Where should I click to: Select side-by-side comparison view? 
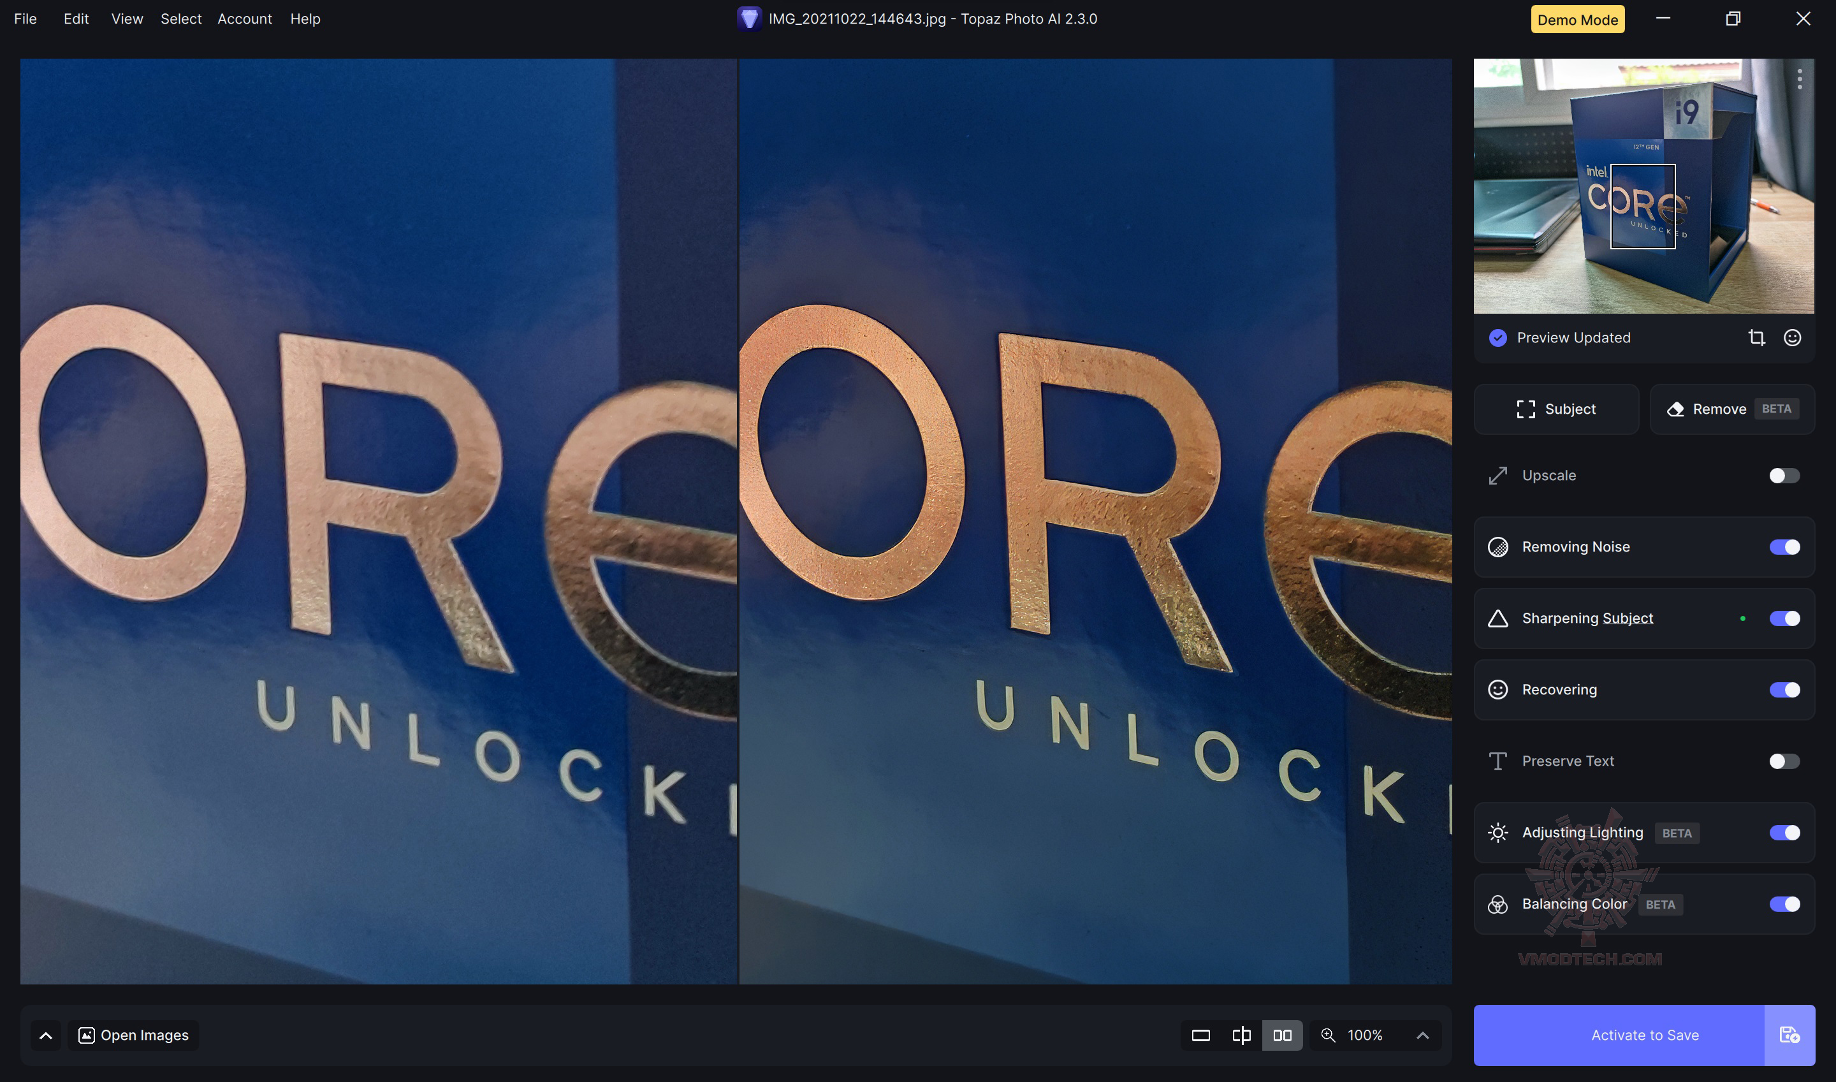click(1282, 1035)
